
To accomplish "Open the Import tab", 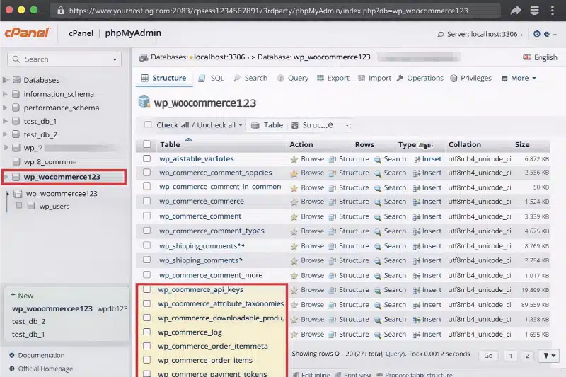I will [x=374, y=79].
